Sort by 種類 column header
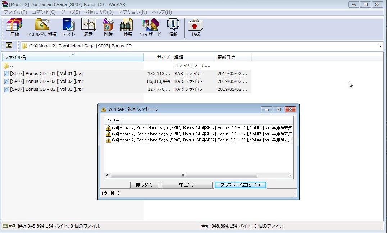 (x=193, y=57)
